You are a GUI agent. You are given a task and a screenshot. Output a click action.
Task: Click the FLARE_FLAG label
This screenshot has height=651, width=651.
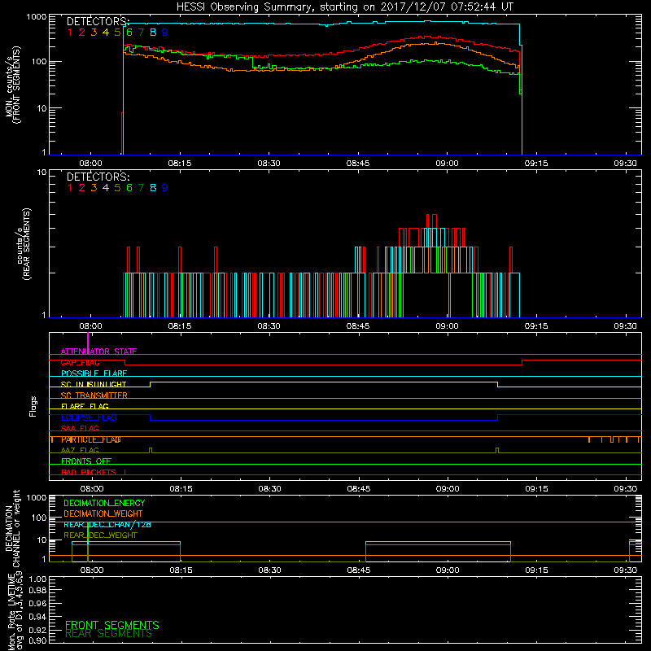click(85, 406)
